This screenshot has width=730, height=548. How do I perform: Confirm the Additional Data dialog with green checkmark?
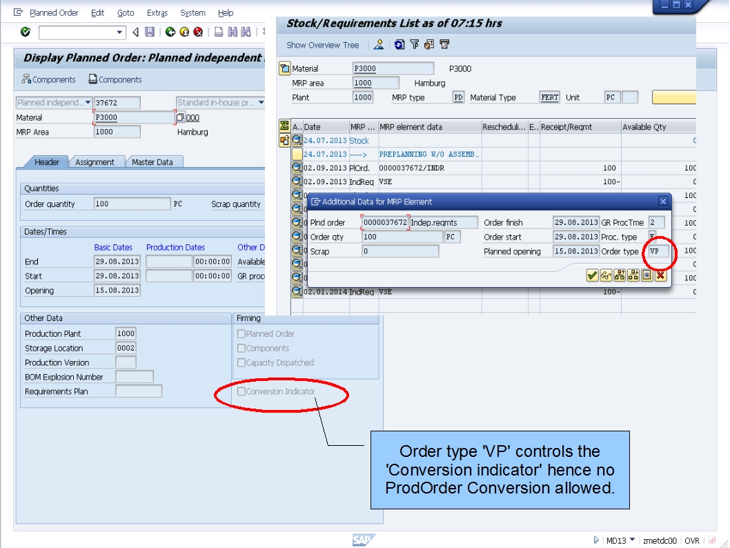coord(592,275)
